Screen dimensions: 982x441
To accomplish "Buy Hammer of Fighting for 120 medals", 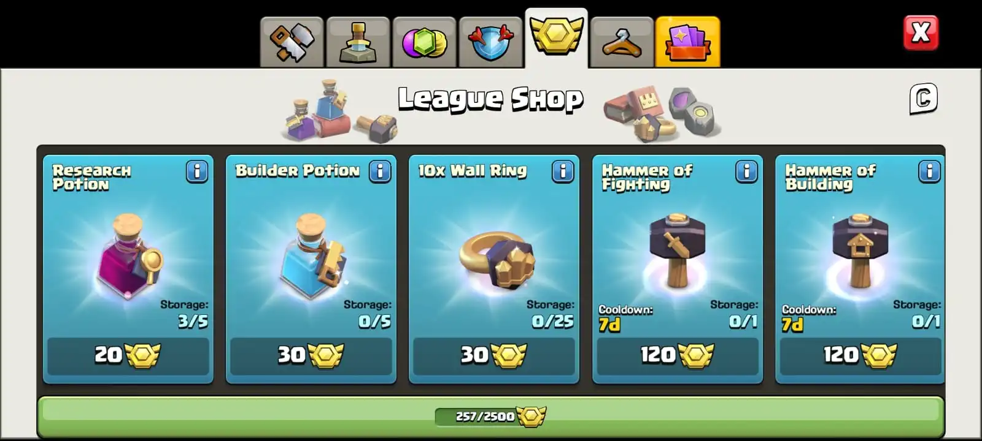I will [678, 355].
